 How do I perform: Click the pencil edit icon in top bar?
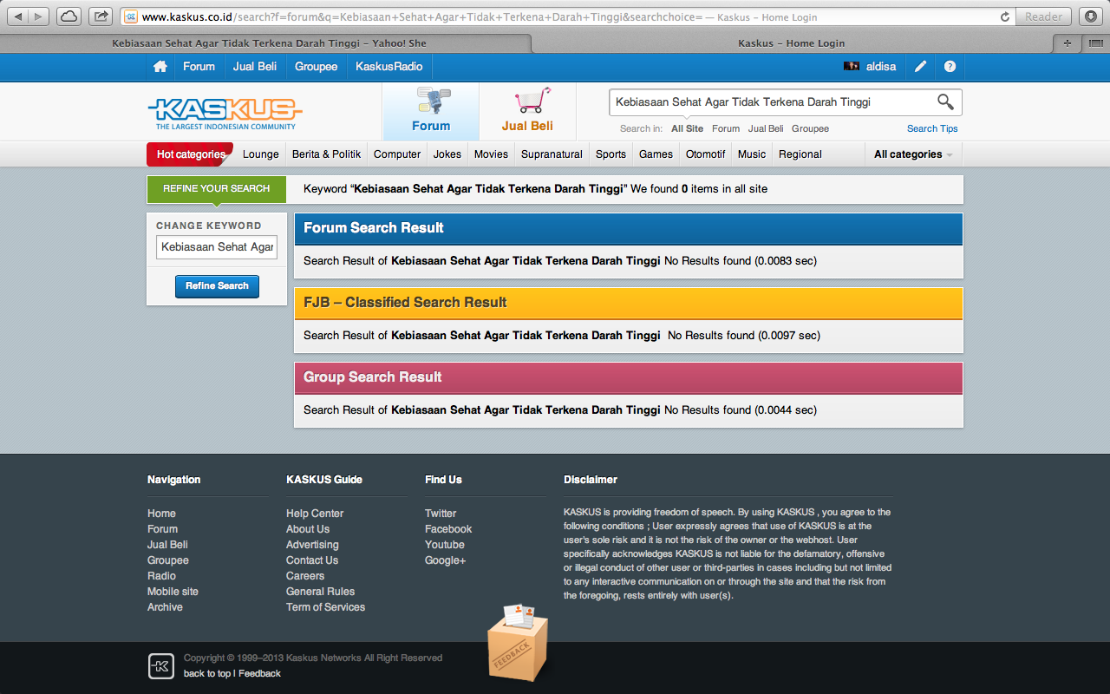click(921, 67)
